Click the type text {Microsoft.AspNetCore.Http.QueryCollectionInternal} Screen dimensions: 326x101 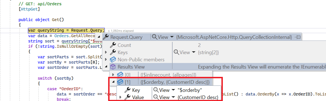tap(234, 37)
